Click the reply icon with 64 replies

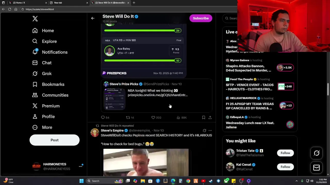click(103, 117)
